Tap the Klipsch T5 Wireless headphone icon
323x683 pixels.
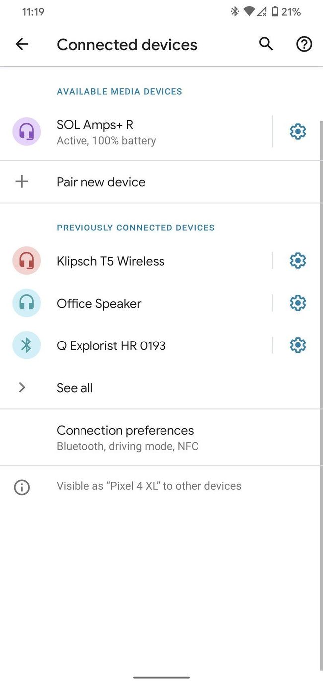point(26,260)
